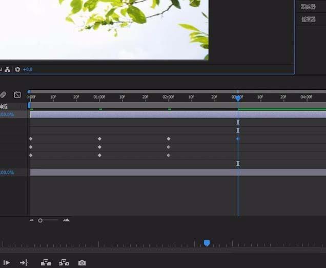Click the motion blur enable icon
Image resolution: width=326 pixels, height=268 pixels.
click(x=3, y=95)
